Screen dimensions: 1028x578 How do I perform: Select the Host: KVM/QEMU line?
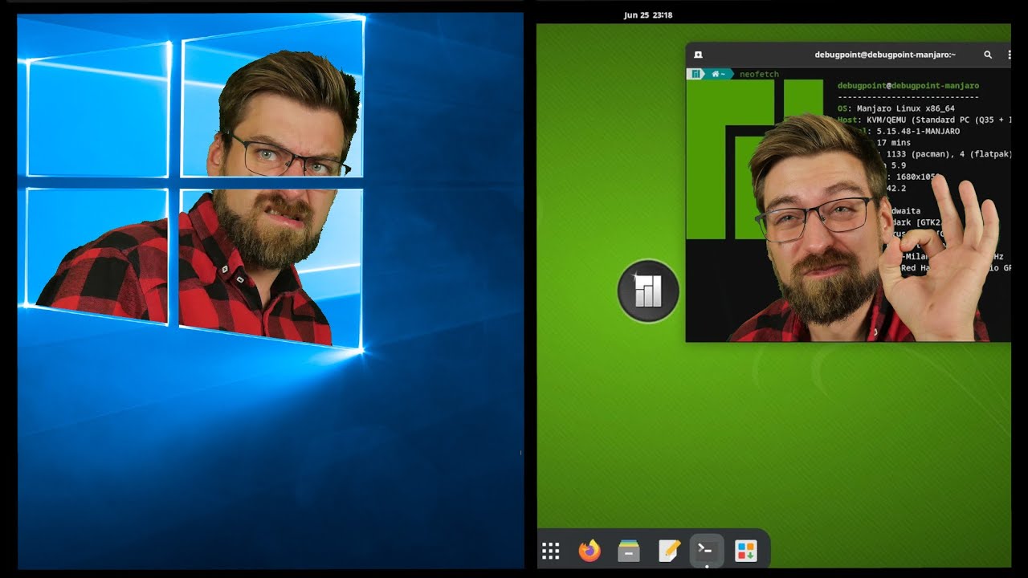click(x=924, y=120)
